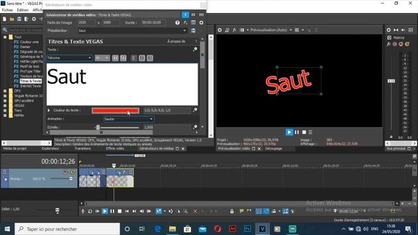Switch to the Média de projet tab
The image size is (418, 235).
coord(15,148)
